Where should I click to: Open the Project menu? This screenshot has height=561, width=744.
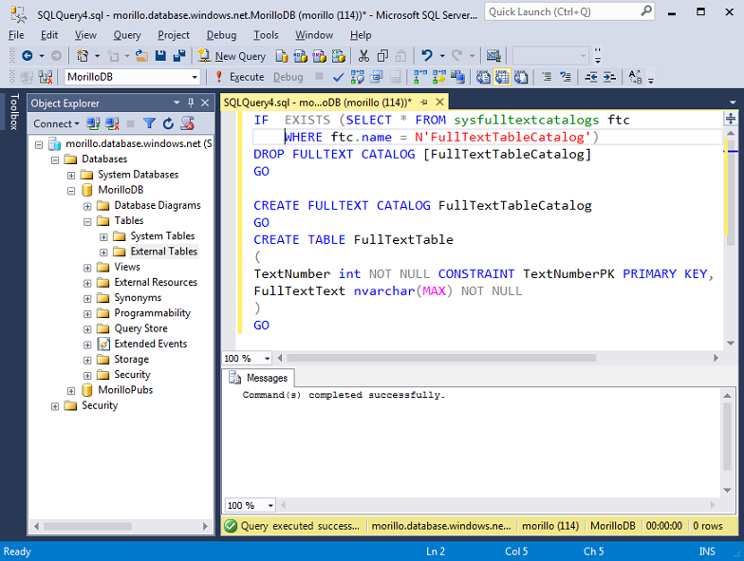point(174,35)
